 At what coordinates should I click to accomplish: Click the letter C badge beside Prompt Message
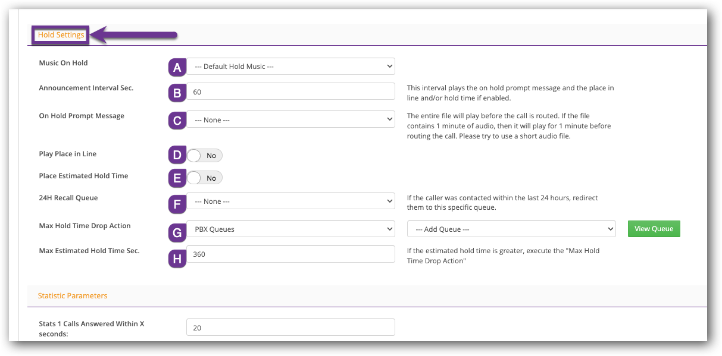(177, 121)
